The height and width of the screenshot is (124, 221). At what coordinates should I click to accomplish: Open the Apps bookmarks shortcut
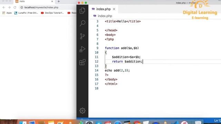tap(7, 13)
